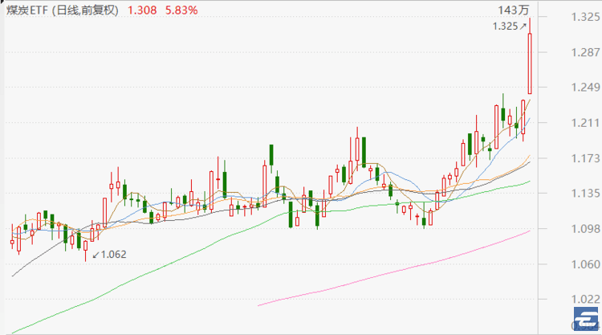Viewport: 602px width, 335px height.
Task: Click the 1.249 axis label
Action: pos(585,88)
